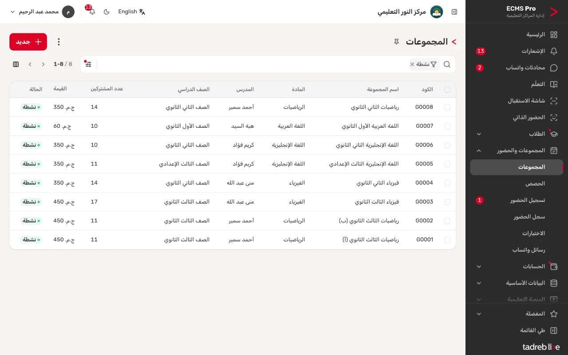Pin the المجموعات page
568x355 pixels.
point(397,42)
